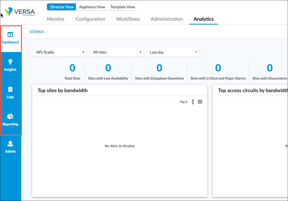This screenshot has height=201, width=288.
Task: Go to the Configuration tab
Action: point(90,19)
